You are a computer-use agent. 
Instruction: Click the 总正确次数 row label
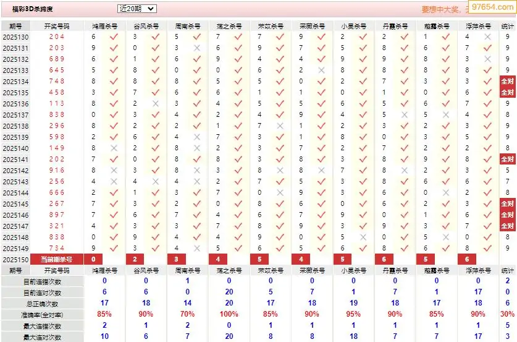pyautogui.click(x=42, y=304)
